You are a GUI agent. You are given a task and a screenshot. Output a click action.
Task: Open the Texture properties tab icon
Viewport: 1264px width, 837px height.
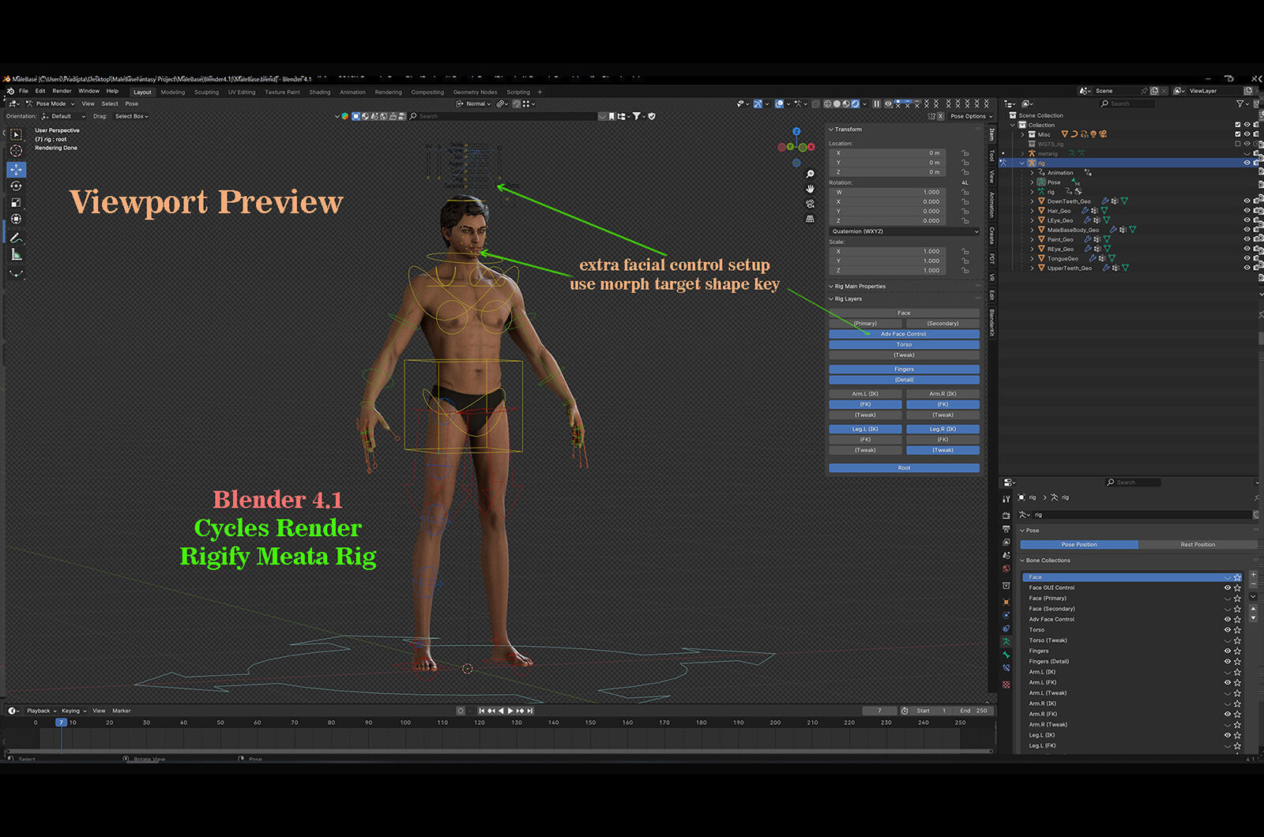1006,685
